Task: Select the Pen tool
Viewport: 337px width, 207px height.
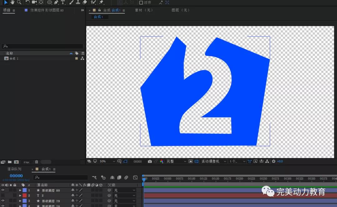Action: pyautogui.click(x=56, y=2)
